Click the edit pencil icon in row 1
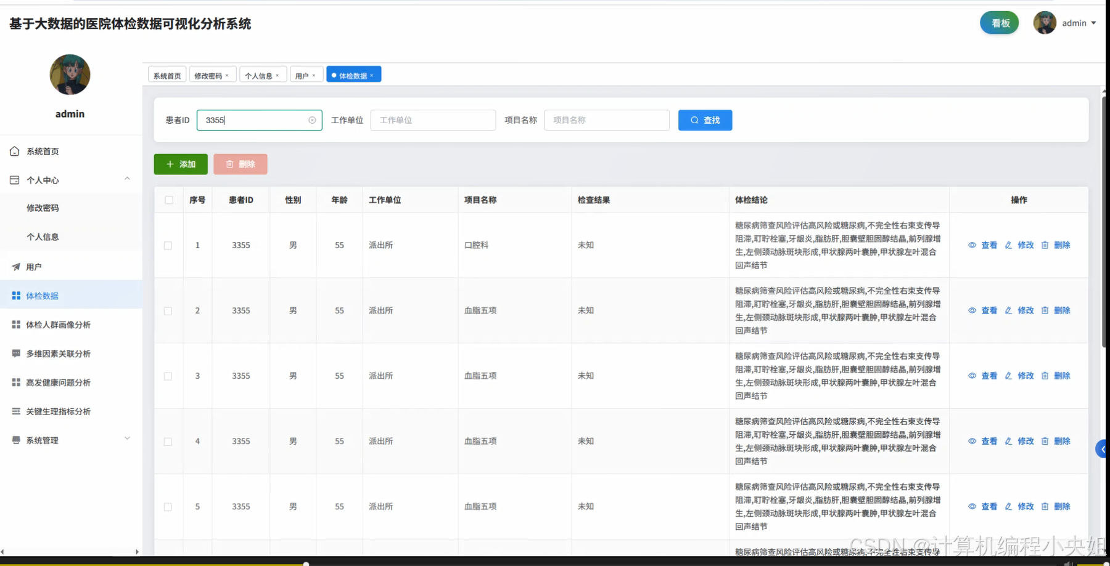Viewport: 1110px width, 566px height. click(x=1008, y=245)
